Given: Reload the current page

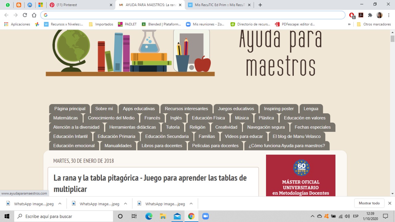Looking at the screenshot, I should (x=25, y=15).
